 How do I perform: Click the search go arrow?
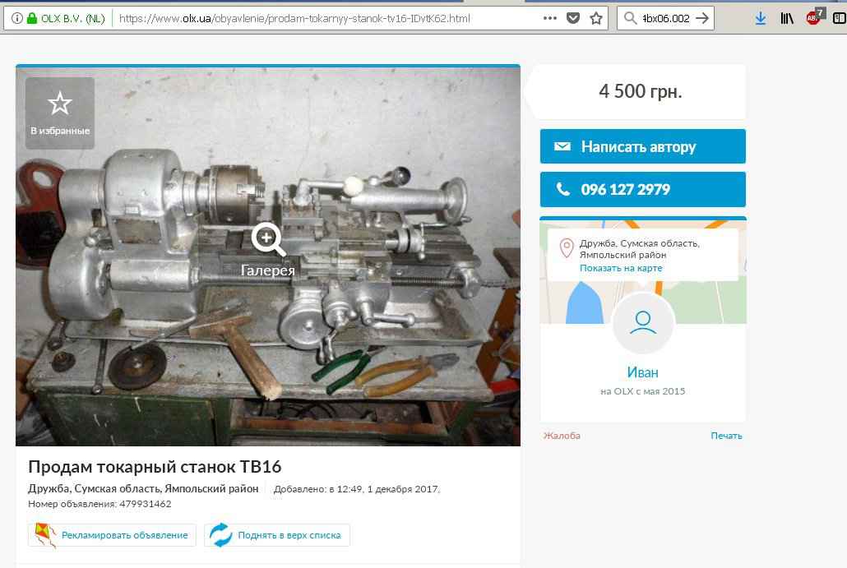[x=702, y=18]
